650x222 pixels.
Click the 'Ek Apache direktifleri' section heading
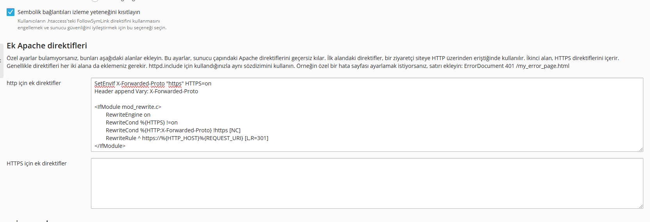(47, 46)
